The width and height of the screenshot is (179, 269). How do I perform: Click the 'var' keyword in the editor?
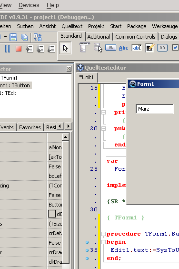click(x=112, y=161)
